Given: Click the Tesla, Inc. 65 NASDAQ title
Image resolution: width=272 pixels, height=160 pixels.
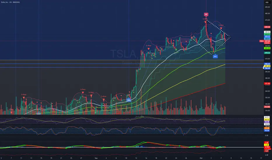Looking at the screenshot, I should [x=10, y=2].
